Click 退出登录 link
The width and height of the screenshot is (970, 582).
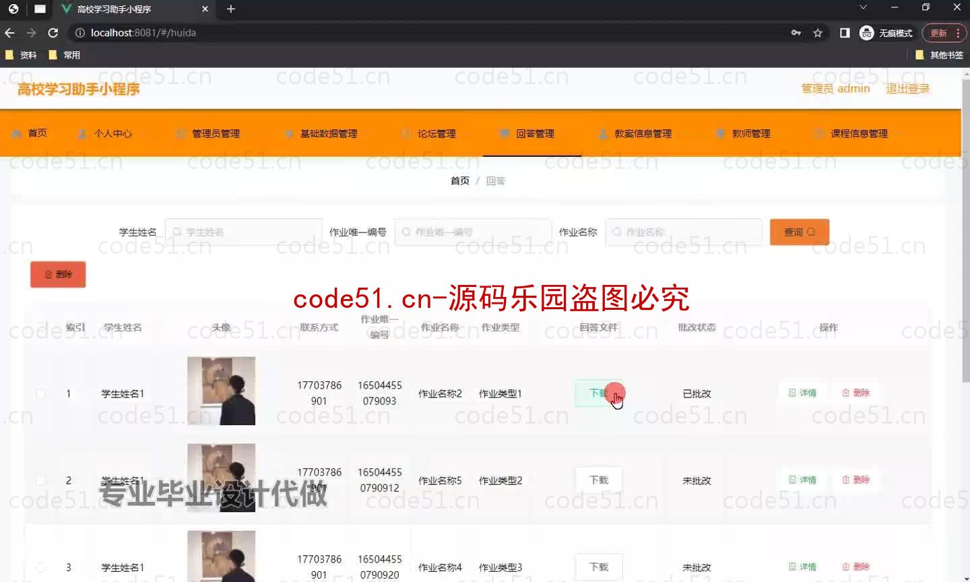(907, 89)
